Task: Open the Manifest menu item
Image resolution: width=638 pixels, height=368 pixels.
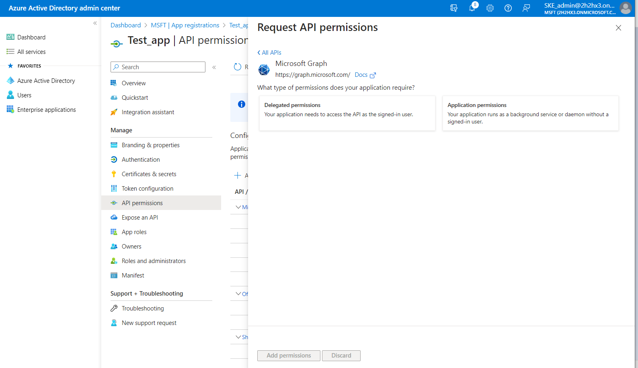Action: [x=133, y=275]
